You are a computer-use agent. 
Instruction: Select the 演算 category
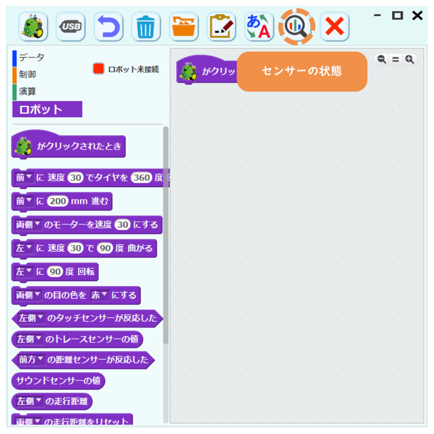coord(27,91)
